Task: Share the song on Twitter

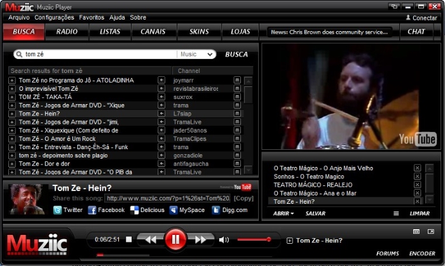Action: pyautogui.click(x=68, y=209)
